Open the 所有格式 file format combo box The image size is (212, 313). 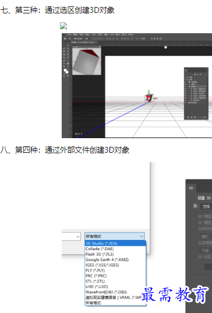[x=115, y=236]
